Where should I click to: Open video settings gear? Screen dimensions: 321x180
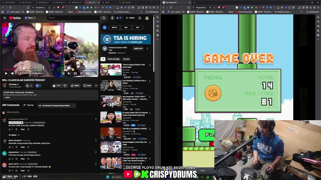[81, 73]
